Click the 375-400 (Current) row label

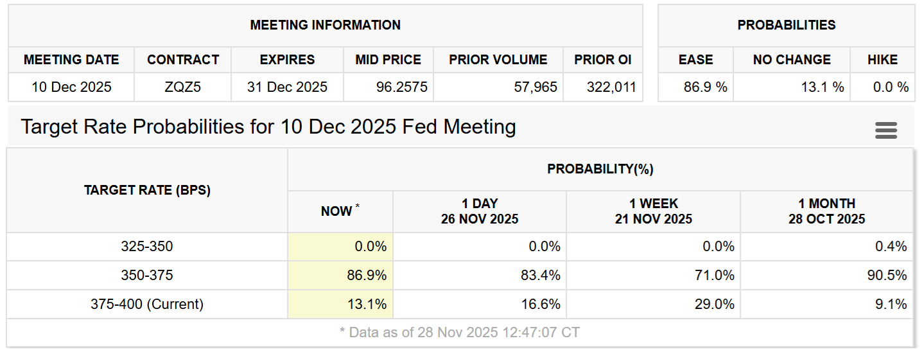click(x=147, y=304)
